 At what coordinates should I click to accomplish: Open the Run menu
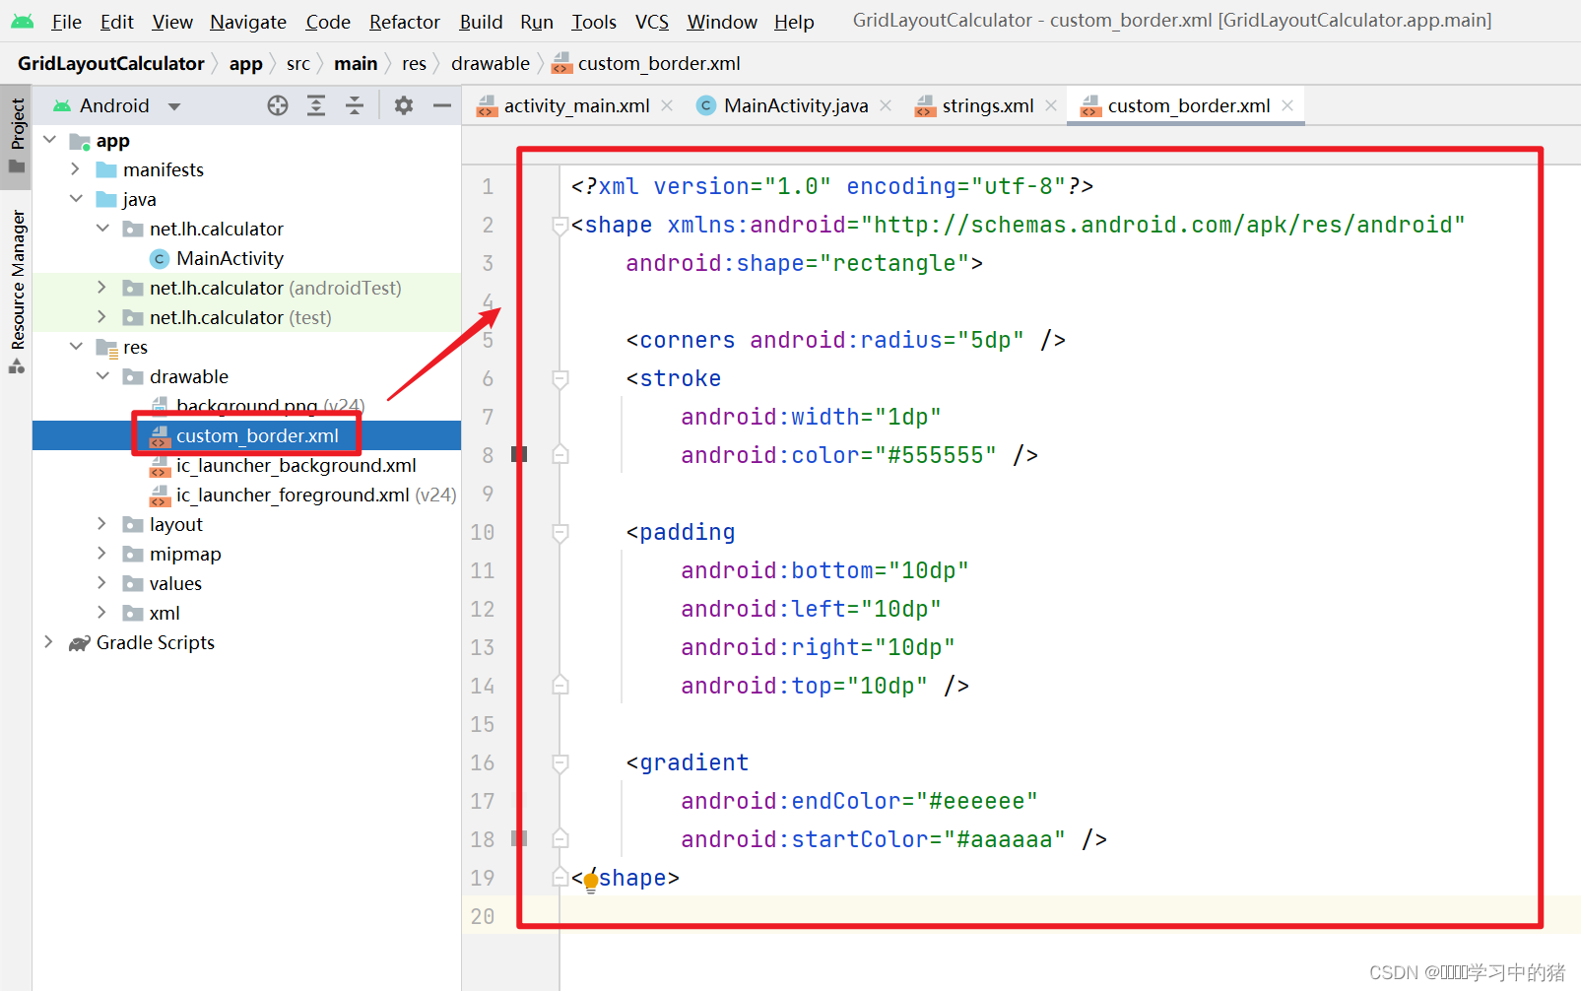pyautogui.click(x=537, y=22)
